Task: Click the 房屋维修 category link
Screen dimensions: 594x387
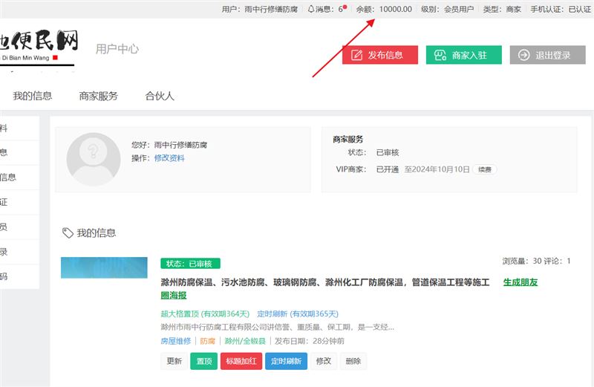Action: click(176, 341)
